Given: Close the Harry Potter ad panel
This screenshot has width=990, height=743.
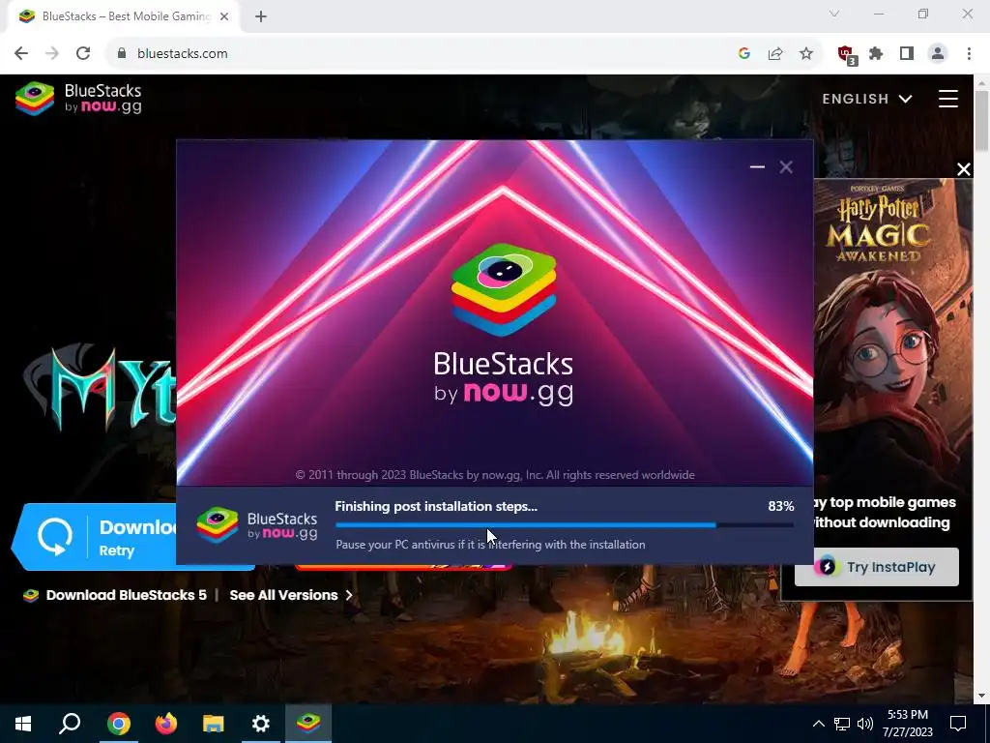Looking at the screenshot, I should click(964, 169).
